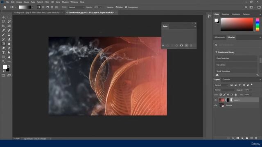Open the Layers filter Kind dropdown

(x=221, y=85)
